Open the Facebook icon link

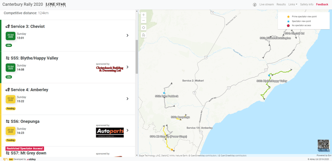255,4
